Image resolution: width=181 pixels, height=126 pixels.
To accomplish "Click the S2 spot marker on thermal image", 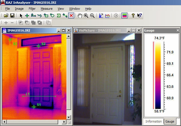I will tap(38, 46).
